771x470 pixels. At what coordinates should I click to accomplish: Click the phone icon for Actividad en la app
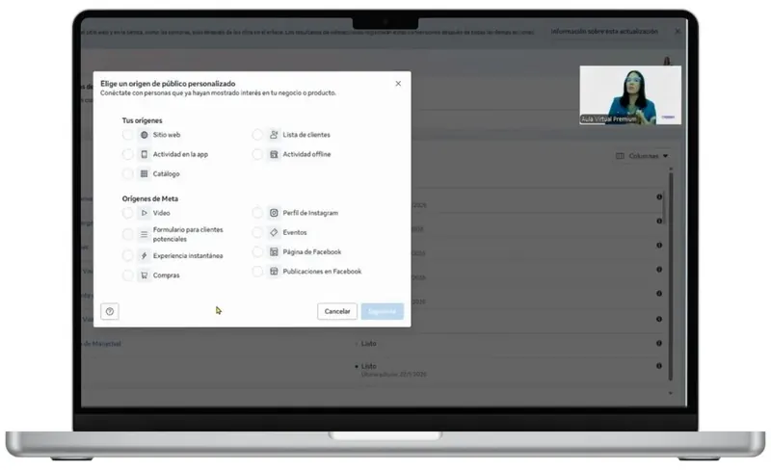tap(144, 154)
